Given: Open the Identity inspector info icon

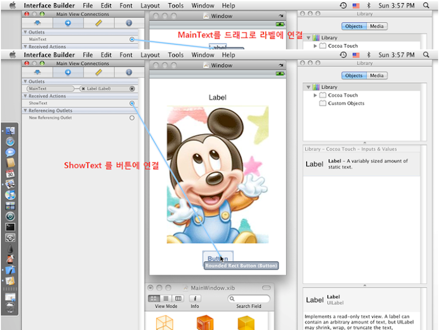Looking at the screenshot, I should coord(129,73).
